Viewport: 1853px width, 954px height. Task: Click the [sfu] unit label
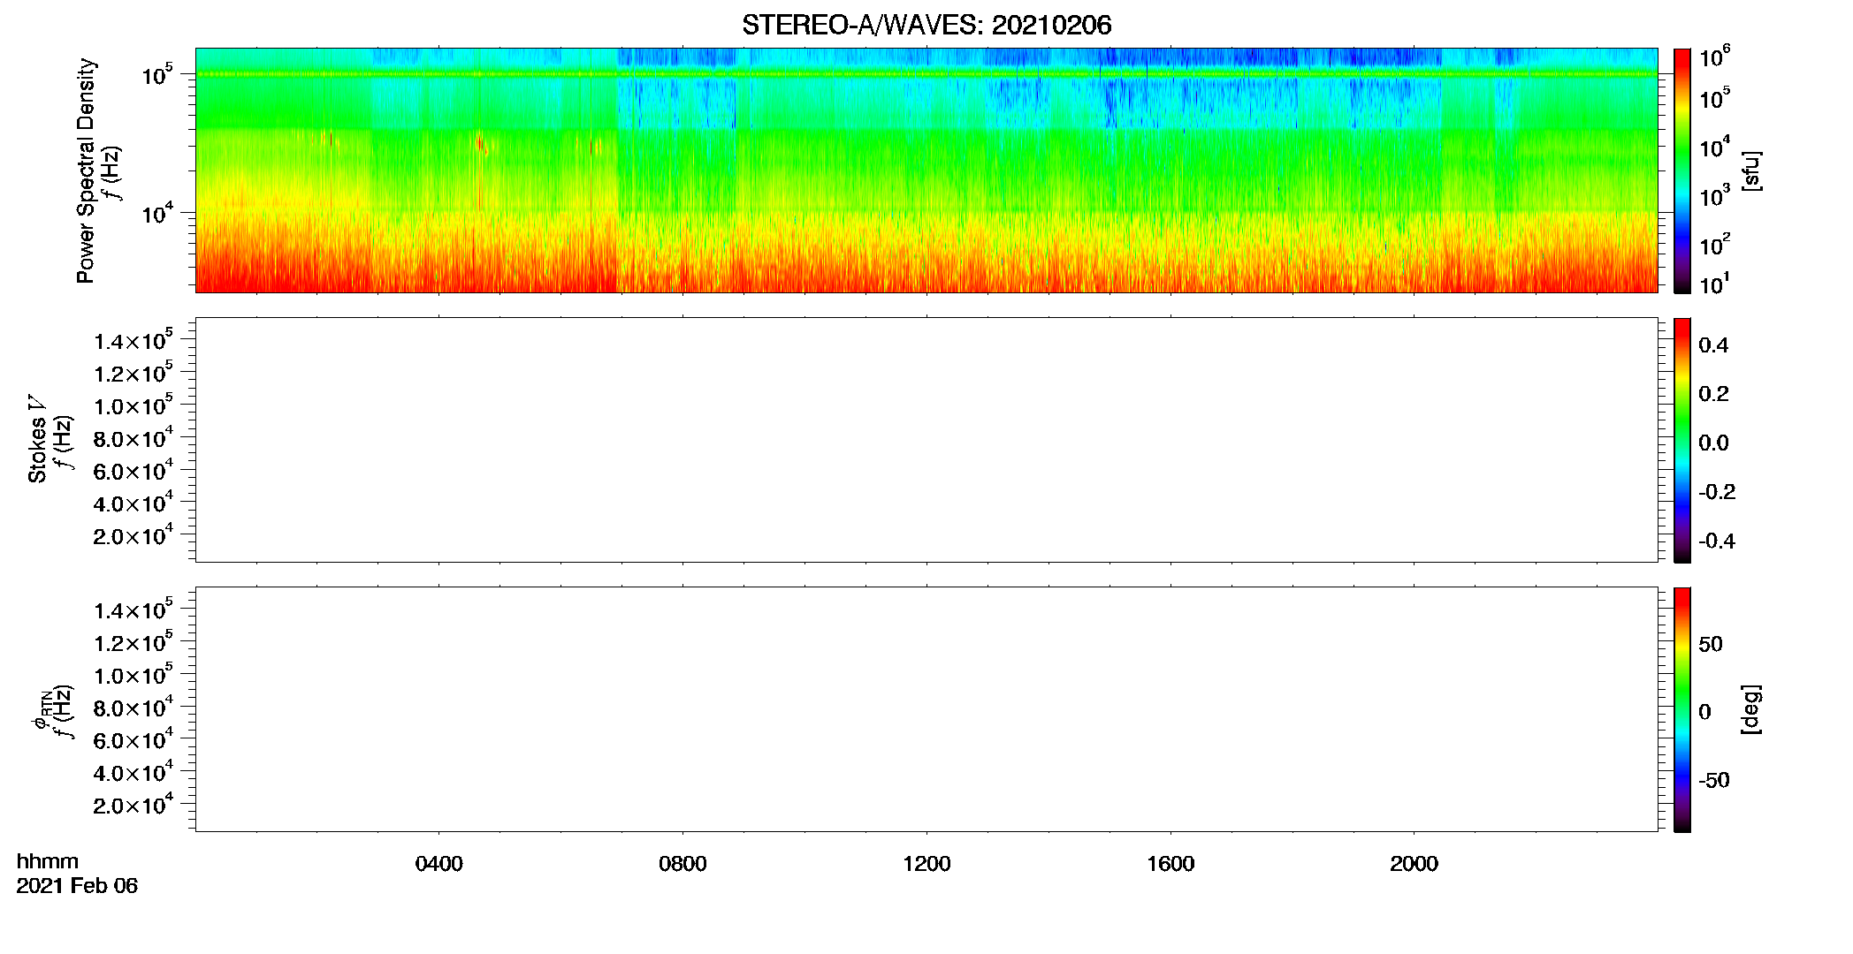click(1750, 170)
